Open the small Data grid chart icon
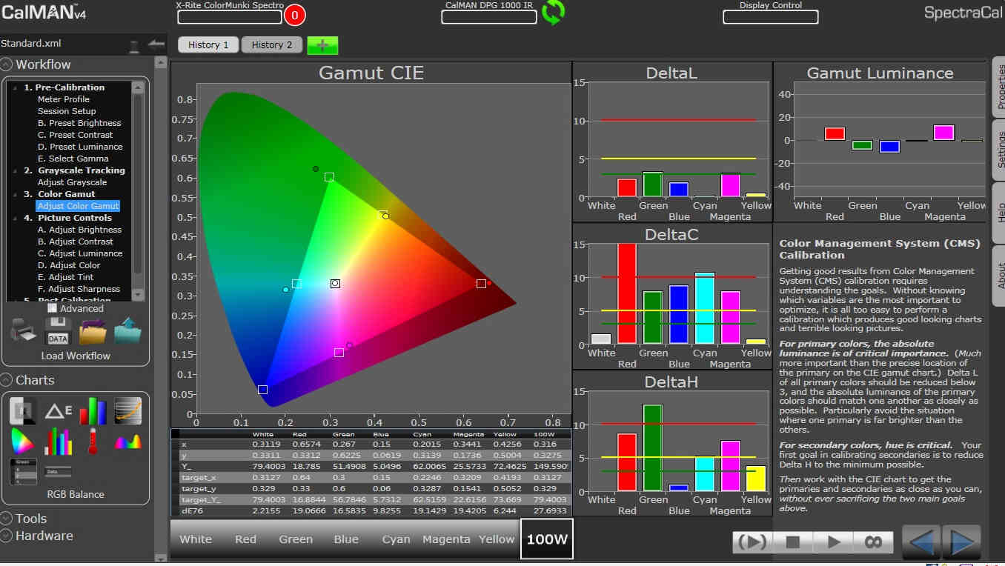Screen dimensions: 1005x566 coord(58,471)
